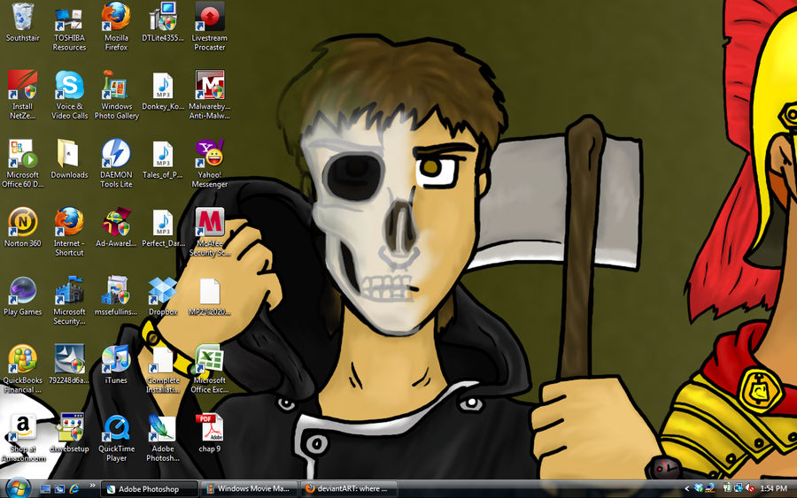Click the muted volume speaker tray icon
This screenshot has height=498, width=797.
750,488
